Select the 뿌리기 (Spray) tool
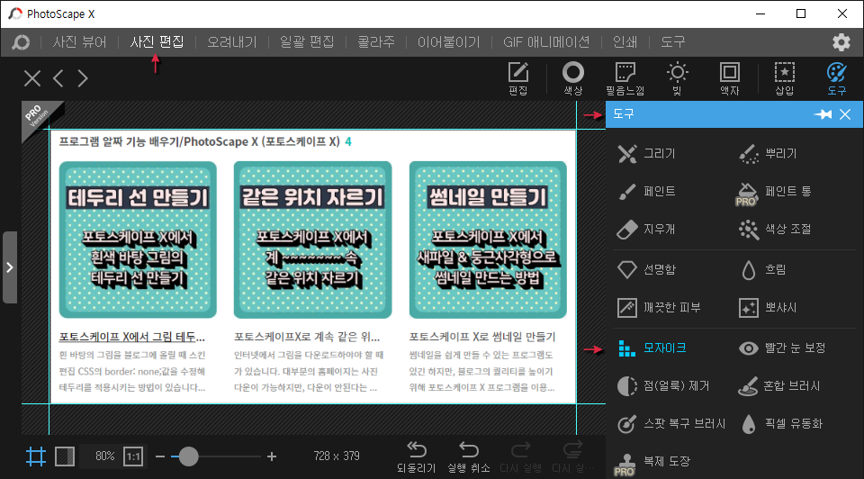 [768, 154]
